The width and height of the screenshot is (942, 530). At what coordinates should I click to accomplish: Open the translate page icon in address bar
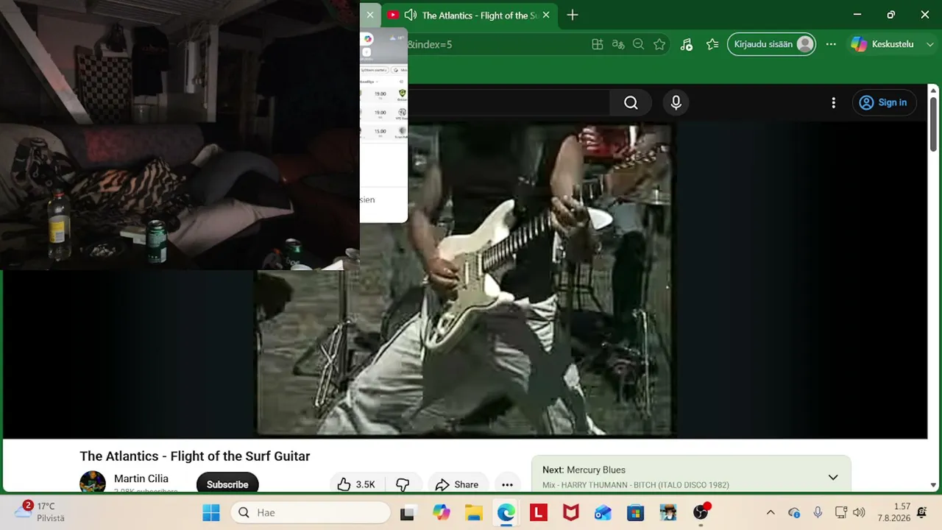click(618, 44)
